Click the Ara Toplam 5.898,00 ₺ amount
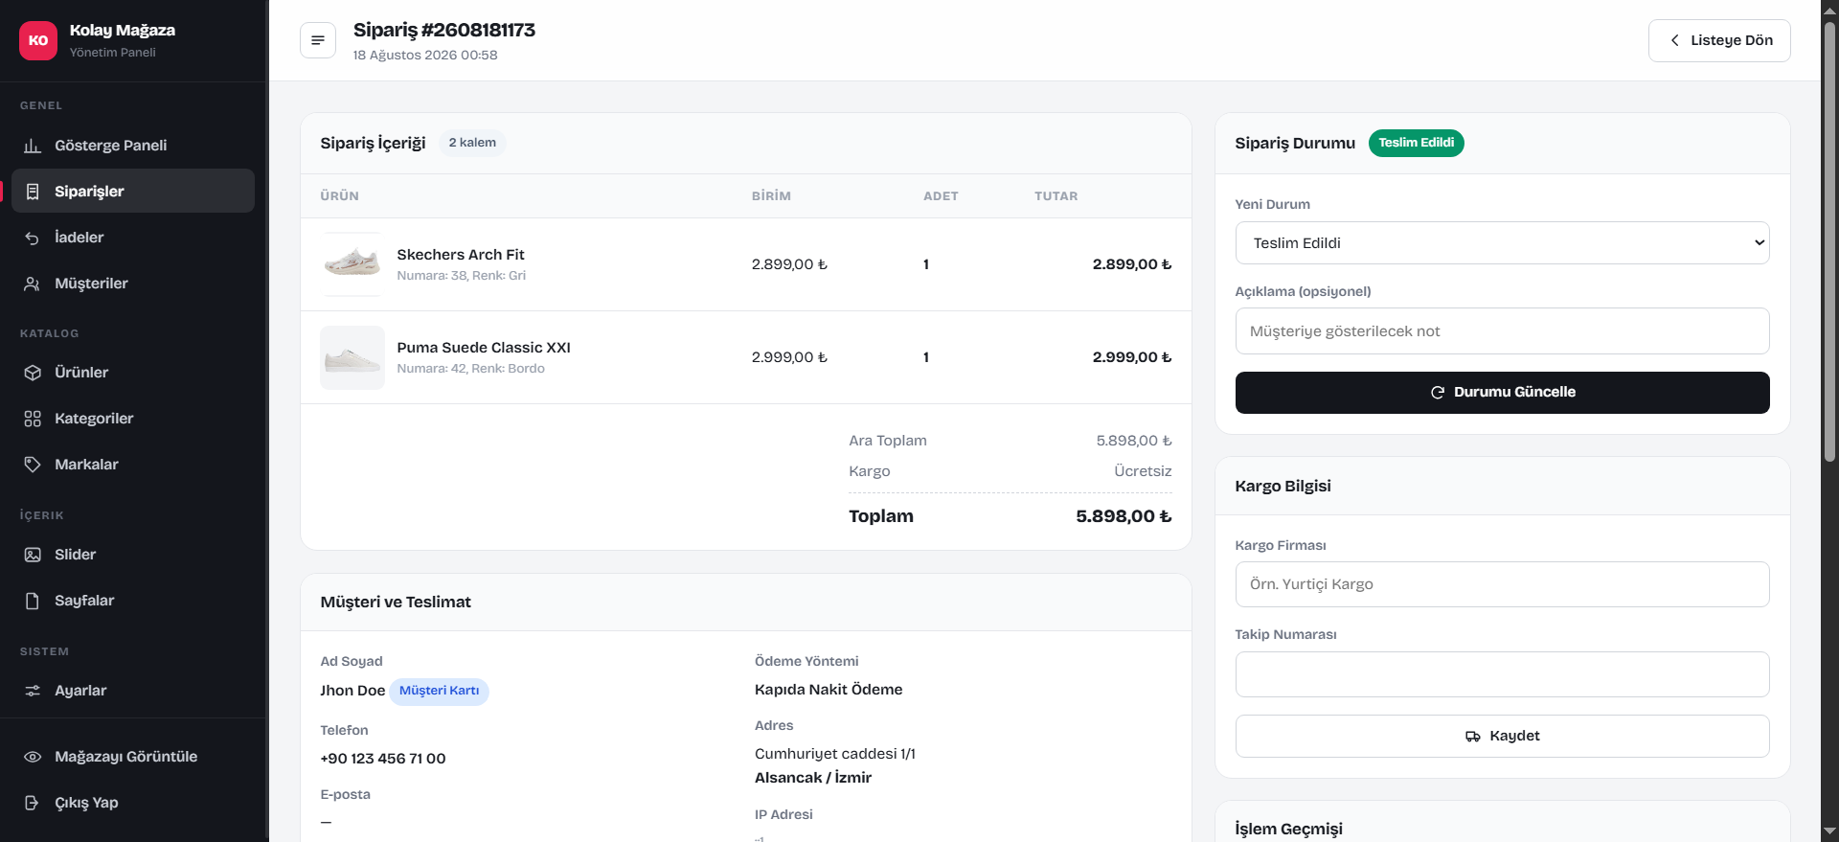1839x842 pixels. (x=1134, y=441)
